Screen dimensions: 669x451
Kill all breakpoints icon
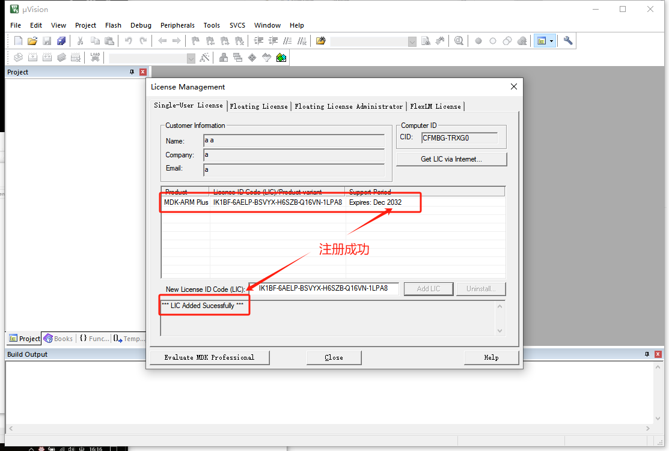(522, 41)
